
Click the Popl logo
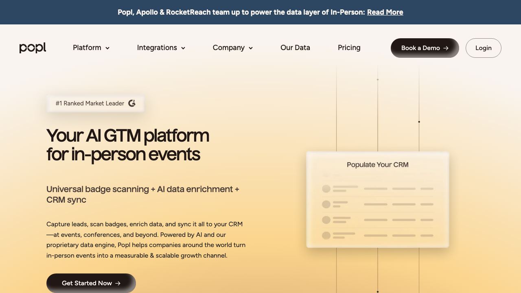click(33, 48)
